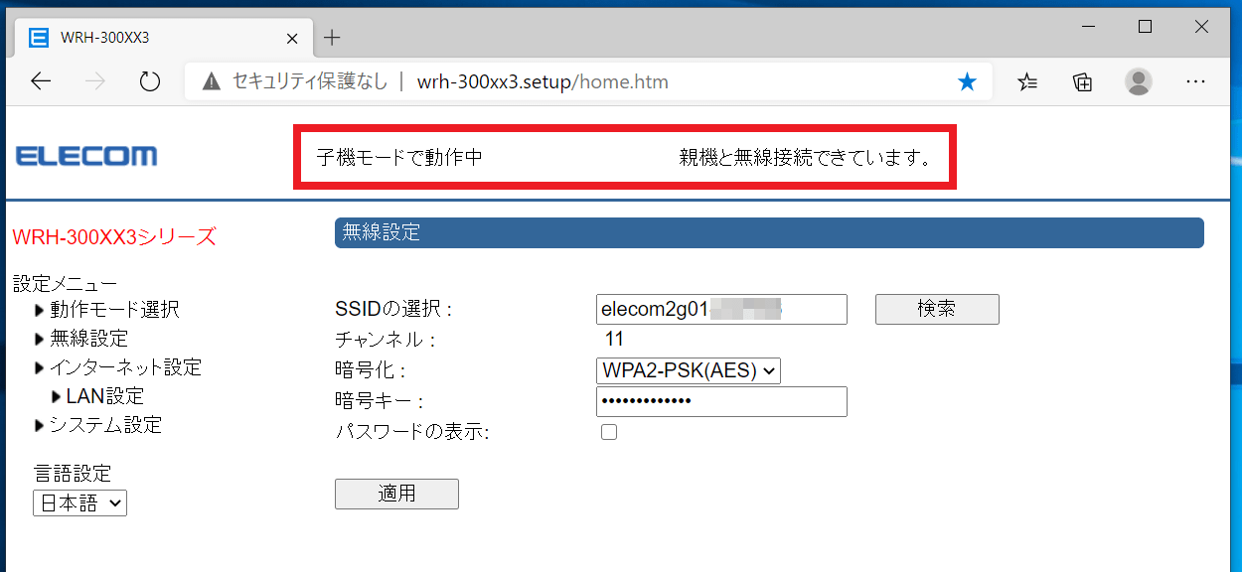
Task: Click the address bar URL
Action: click(x=543, y=81)
